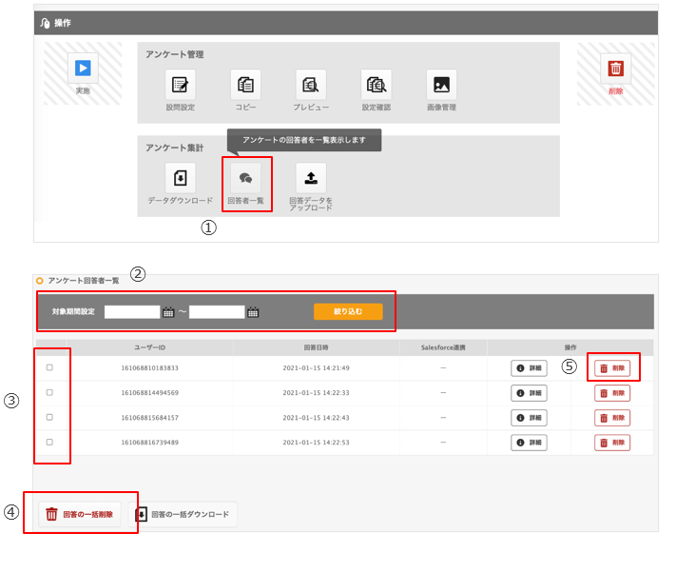Click the ユーザーID column header
Screen dimensions: 676x573
(x=149, y=347)
